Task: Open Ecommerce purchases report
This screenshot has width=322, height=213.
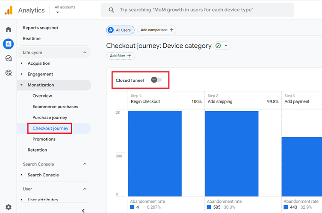Action: point(55,106)
